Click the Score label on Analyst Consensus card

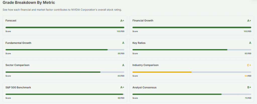tap(135, 98)
